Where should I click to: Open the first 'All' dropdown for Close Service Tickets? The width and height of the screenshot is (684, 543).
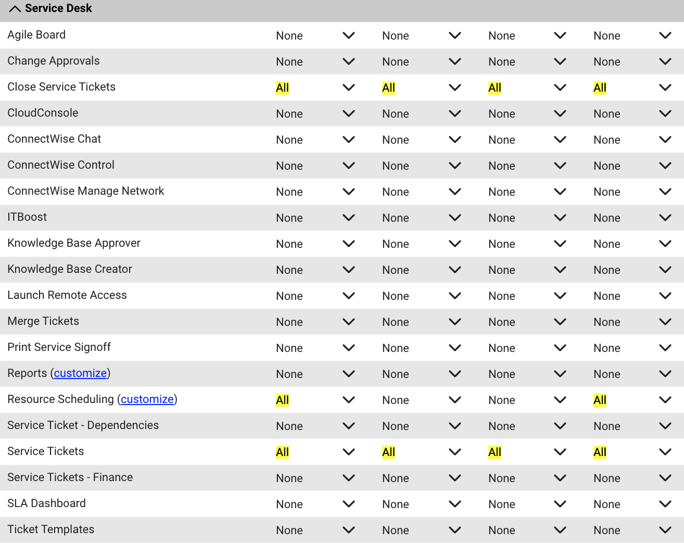tap(314, 87)
